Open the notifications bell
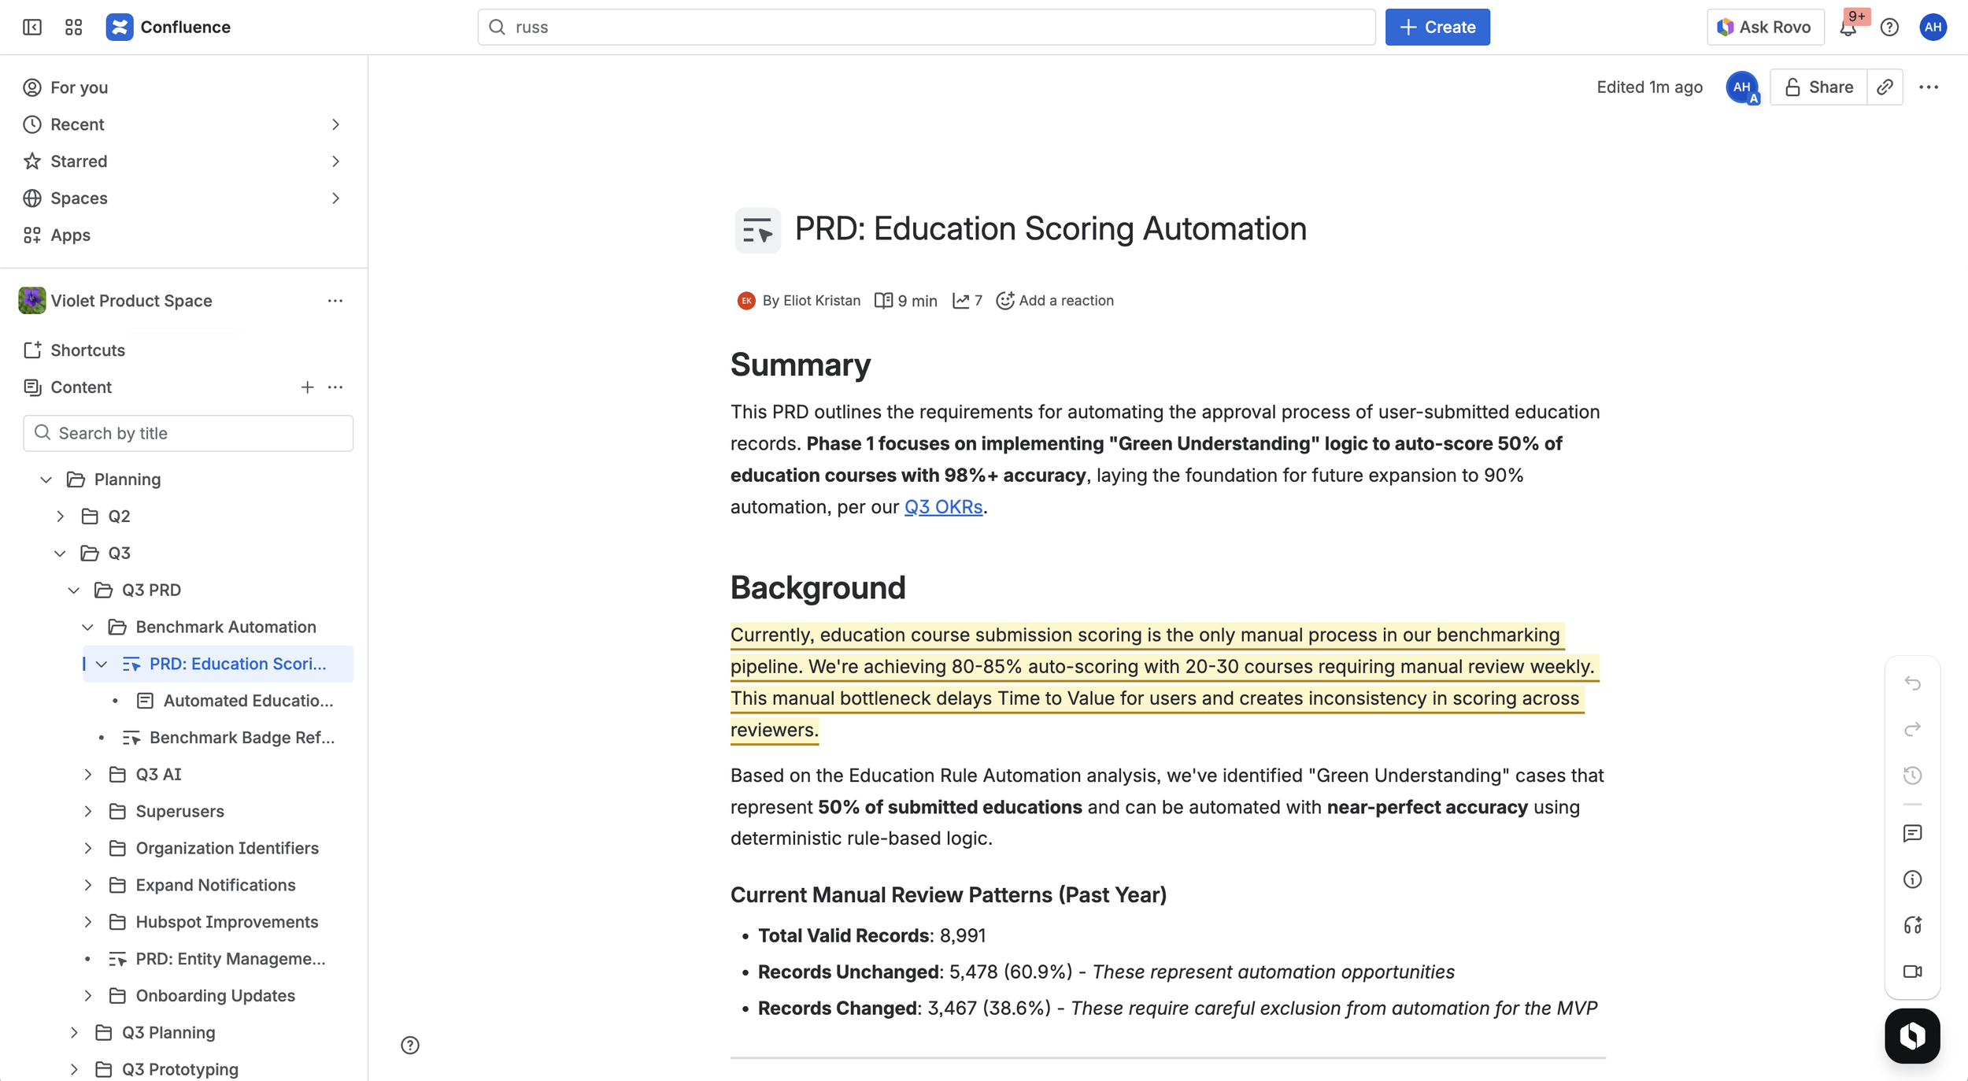The height and width of the screenshot is (1081, 1968). coord(1848,28)
